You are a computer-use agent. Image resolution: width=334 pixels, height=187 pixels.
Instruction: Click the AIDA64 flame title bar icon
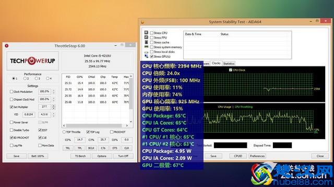coord(142,22)
